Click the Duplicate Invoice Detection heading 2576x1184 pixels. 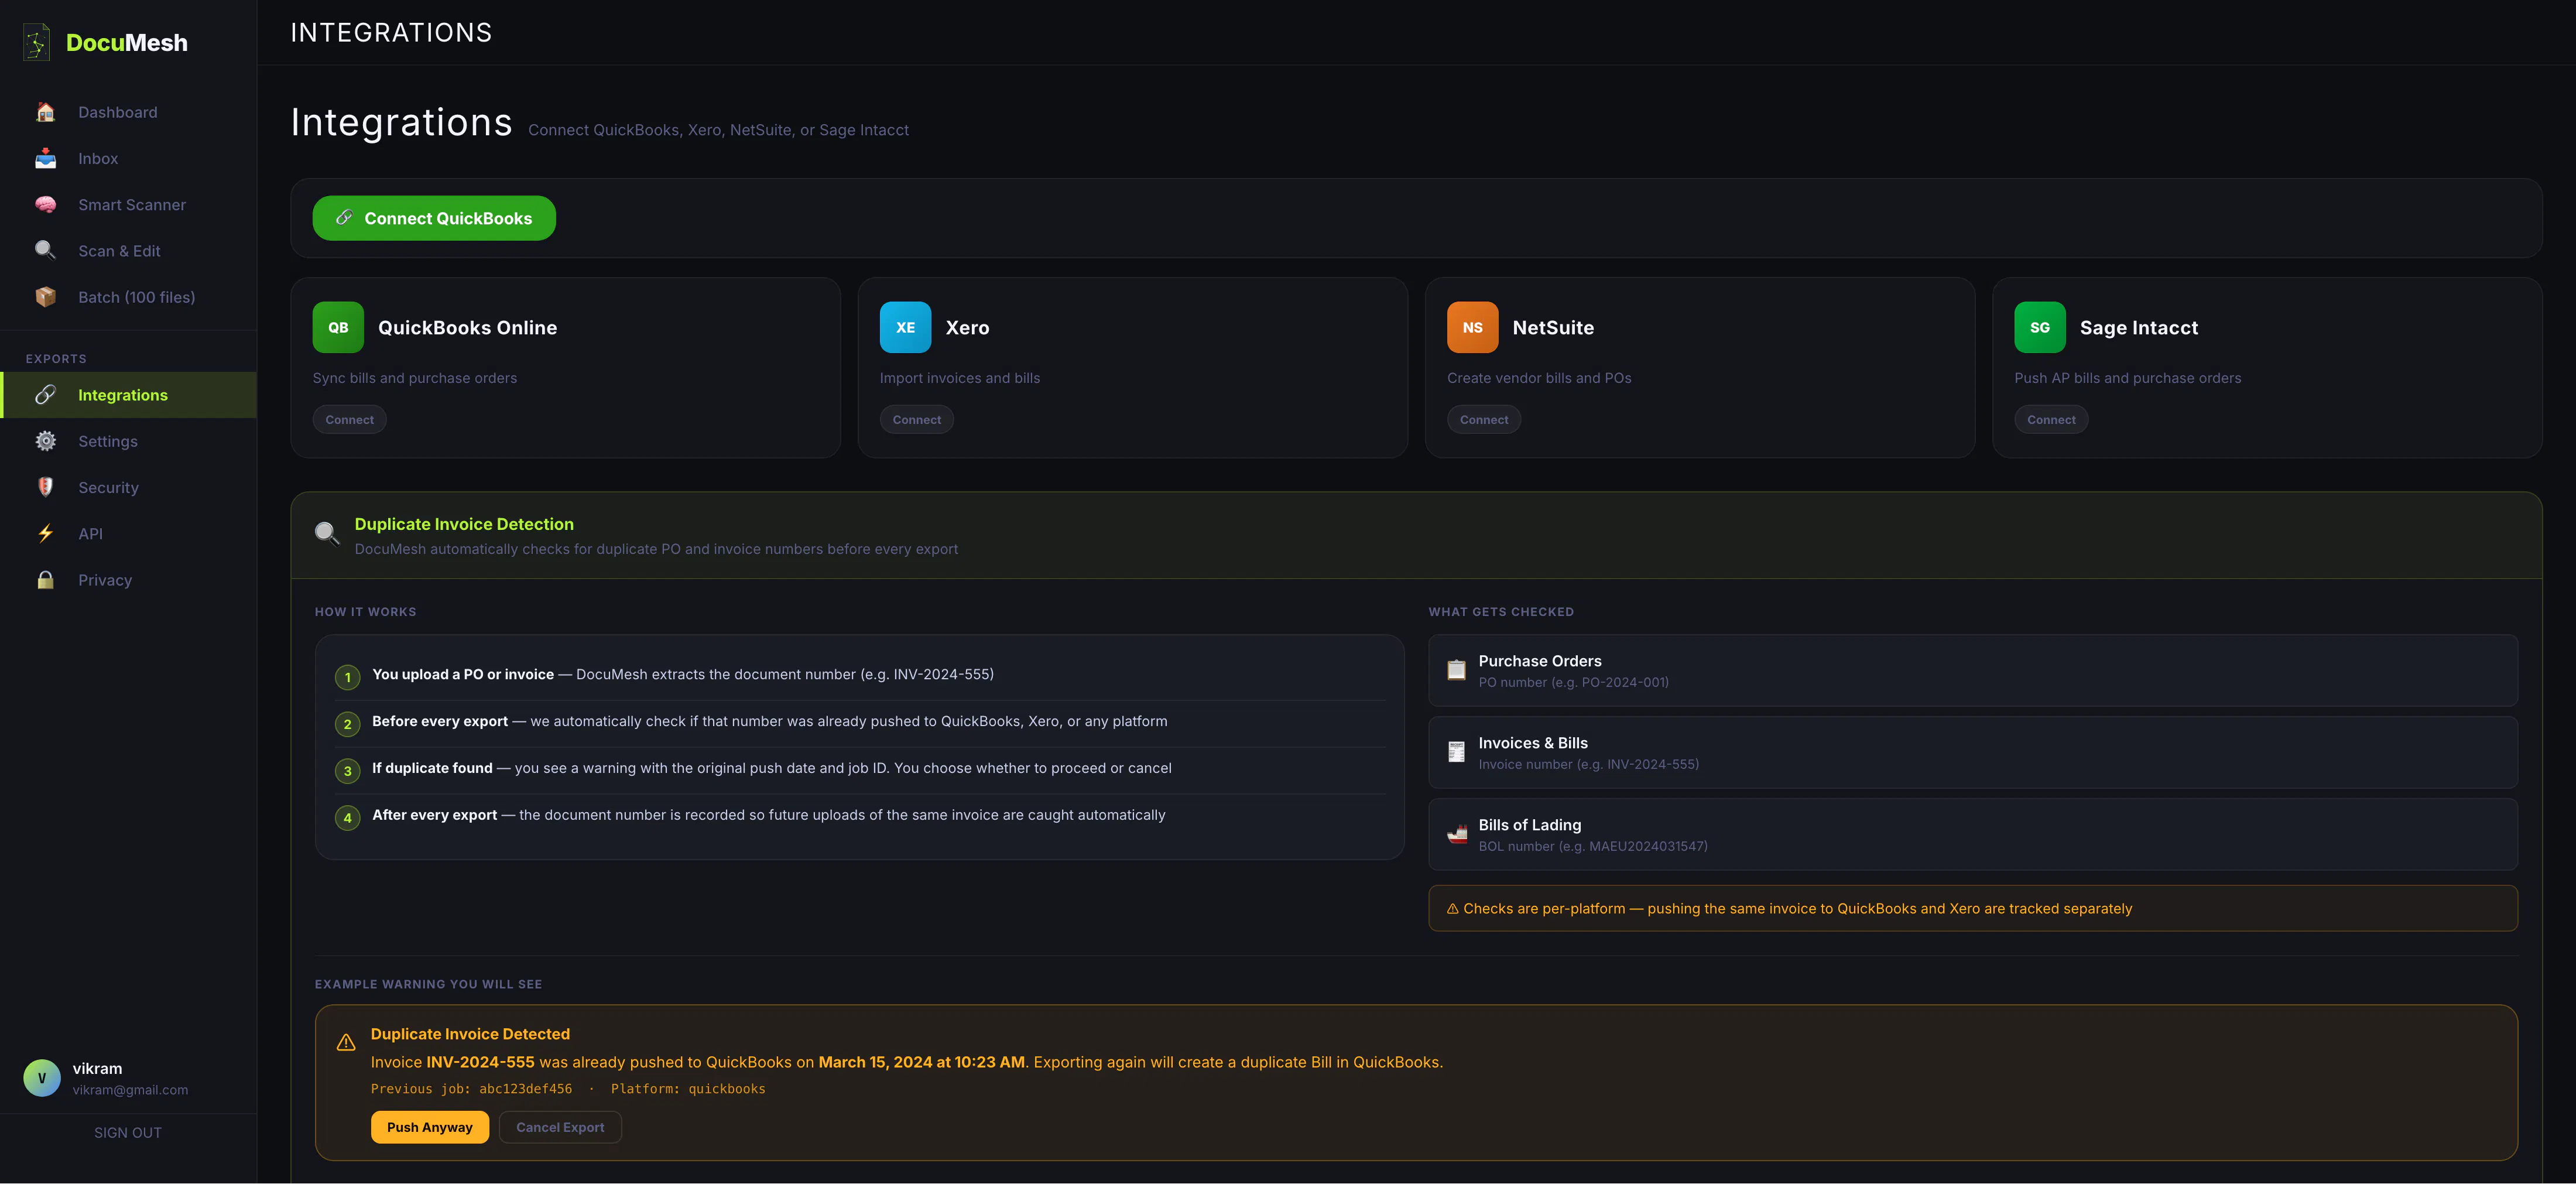[464, 524]
